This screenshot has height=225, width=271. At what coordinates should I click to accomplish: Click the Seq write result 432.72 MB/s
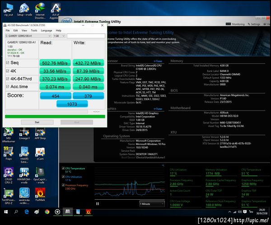(88, 63)
